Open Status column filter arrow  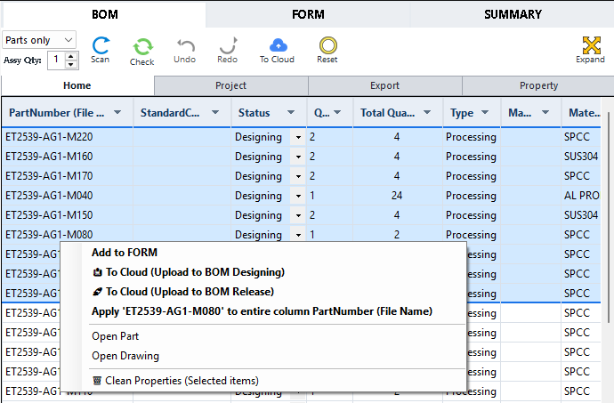tap(291, 113)
